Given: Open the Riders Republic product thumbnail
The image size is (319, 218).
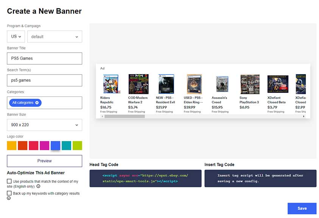Looking at the screenshot, I should 111,84.
